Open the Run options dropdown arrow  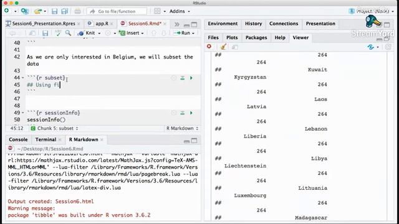point(193,33)
